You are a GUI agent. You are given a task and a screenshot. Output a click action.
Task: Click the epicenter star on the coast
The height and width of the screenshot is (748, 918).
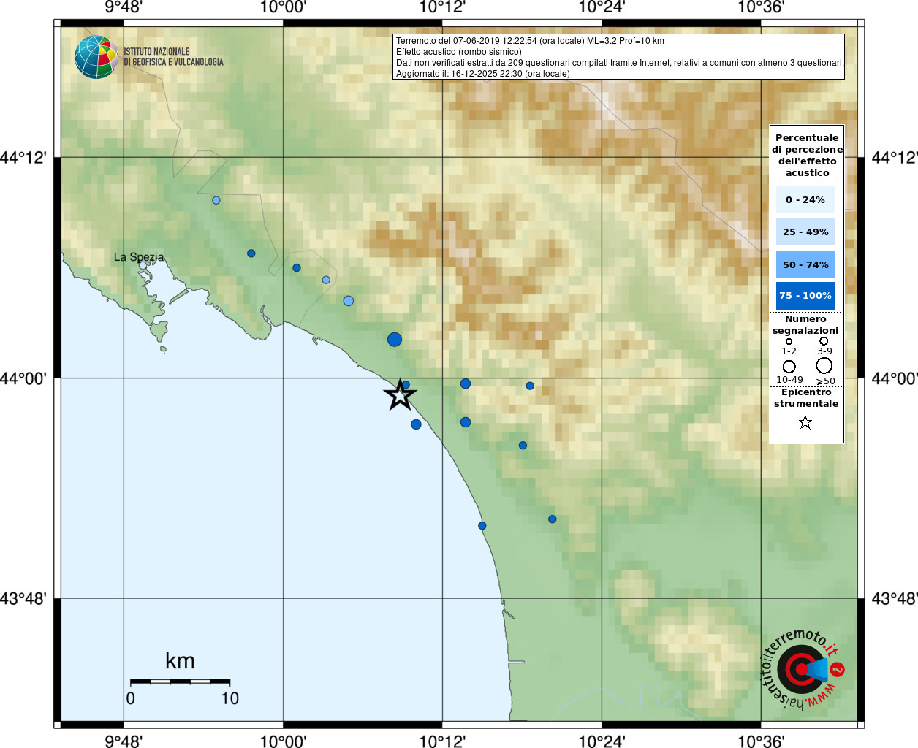[x=400, y=395]
